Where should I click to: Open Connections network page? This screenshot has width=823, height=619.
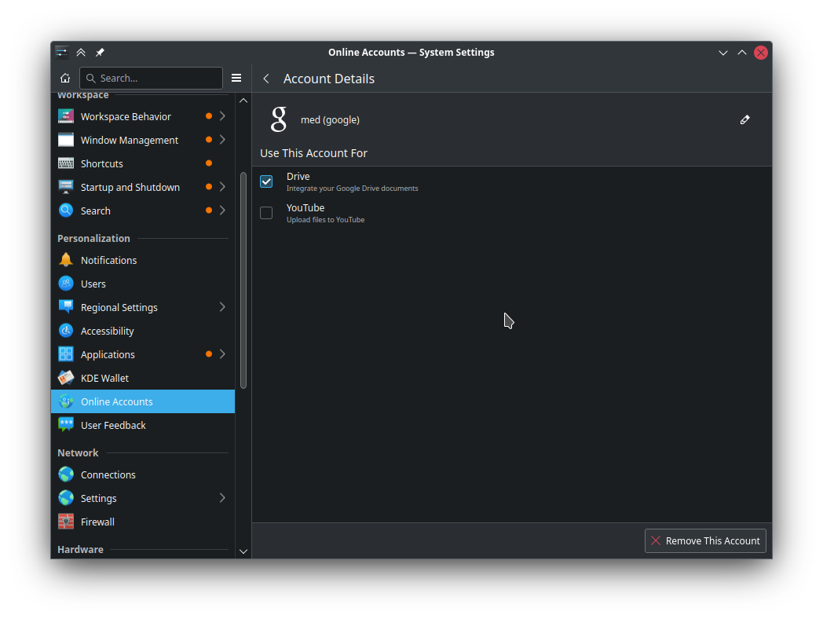pos(143,474)
